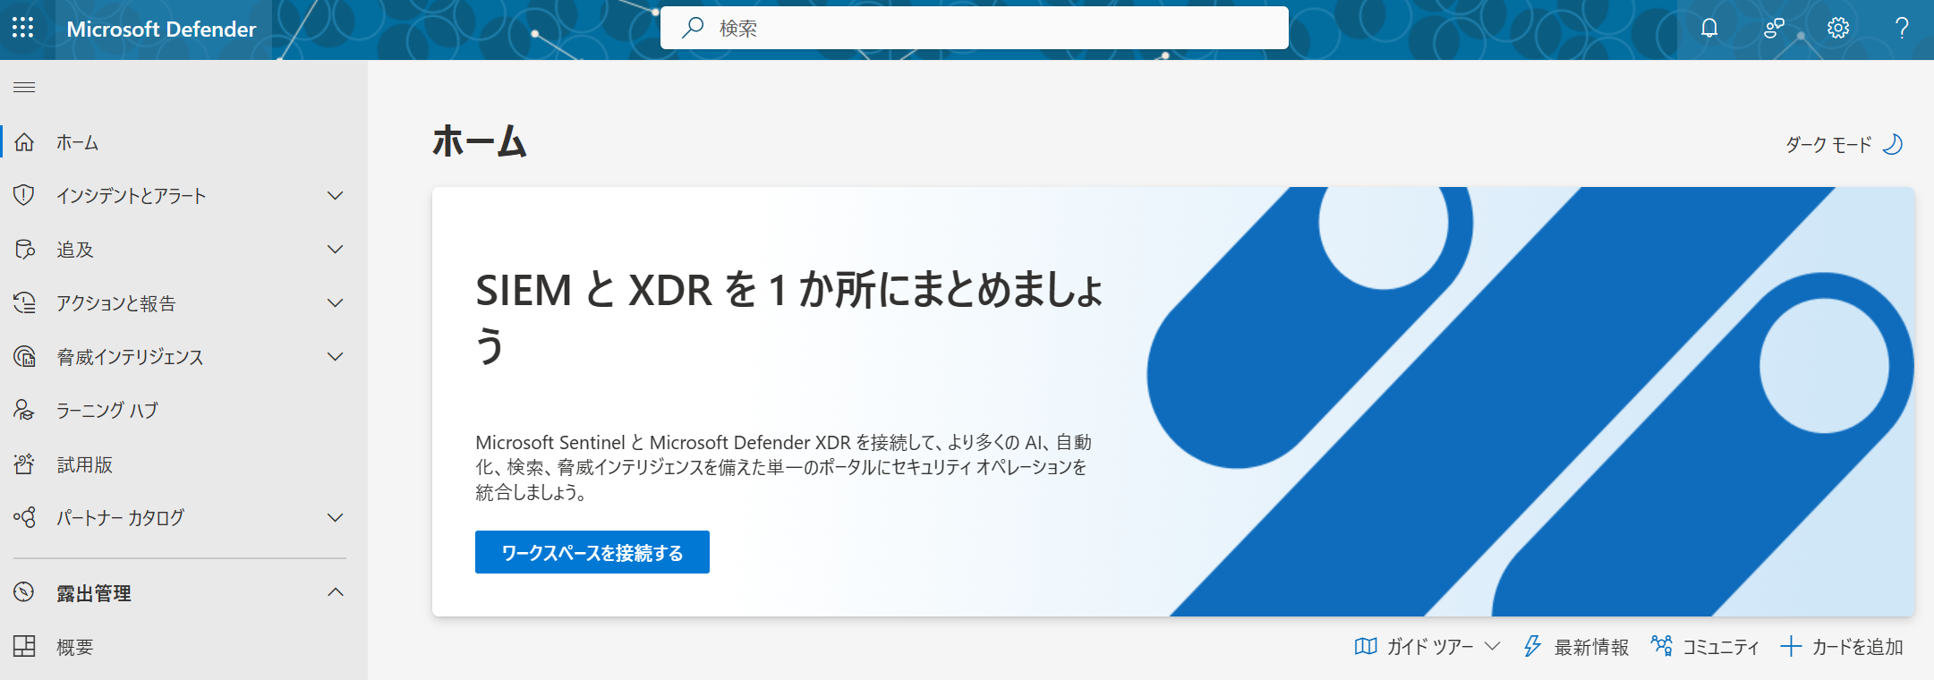Click the 脅威インテリジェンス icon

point(24,356)
